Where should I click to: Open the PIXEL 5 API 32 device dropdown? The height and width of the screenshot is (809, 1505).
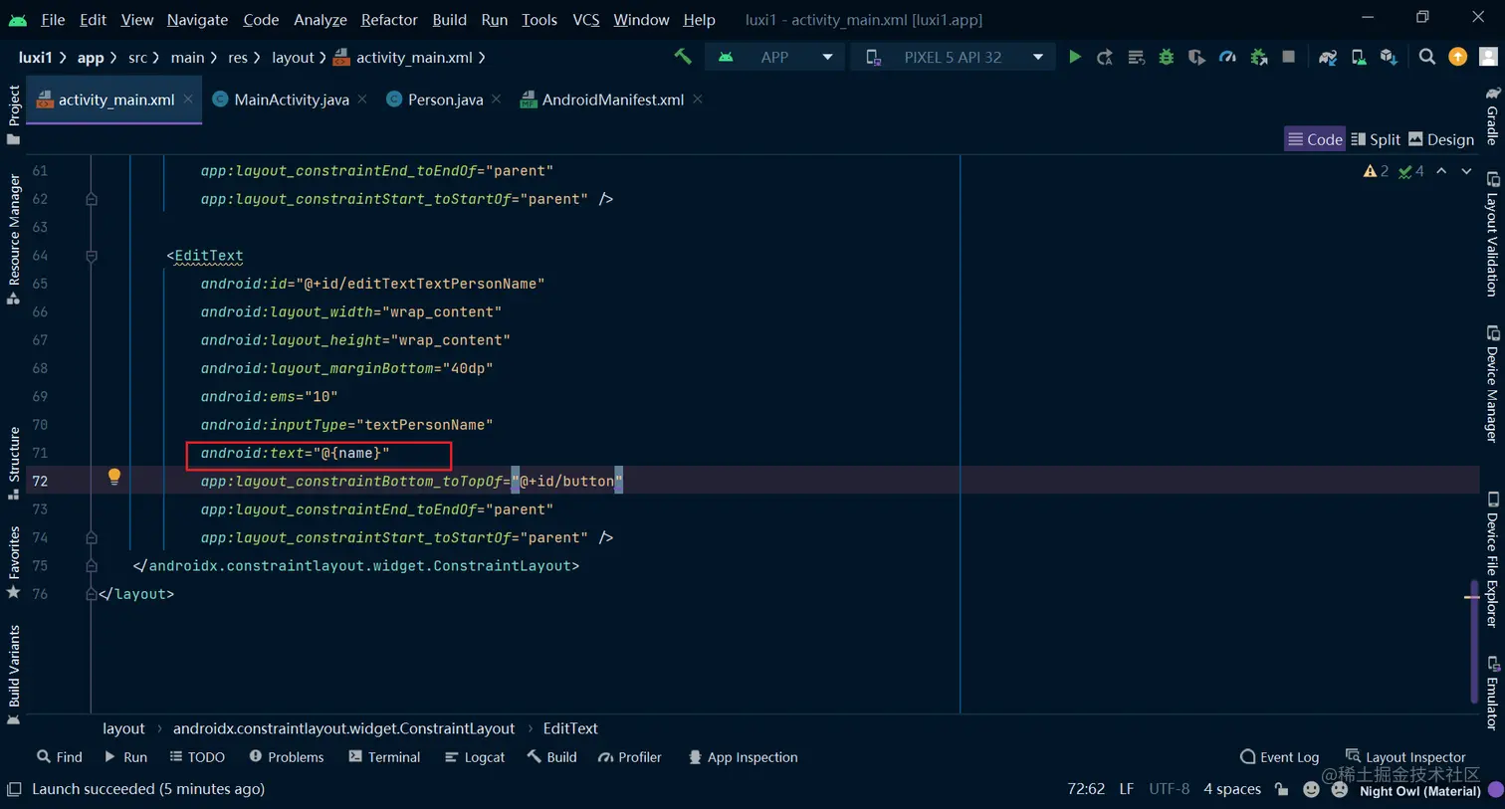pos(954,57)
